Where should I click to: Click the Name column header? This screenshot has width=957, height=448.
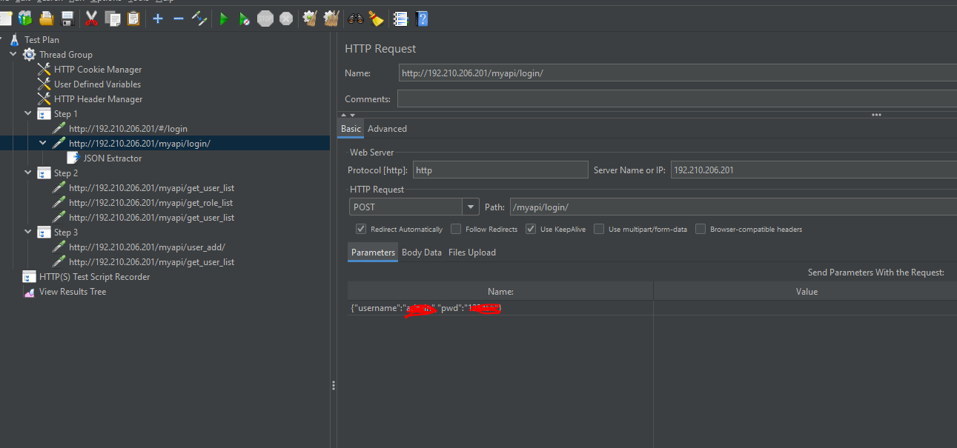[500, 292]
